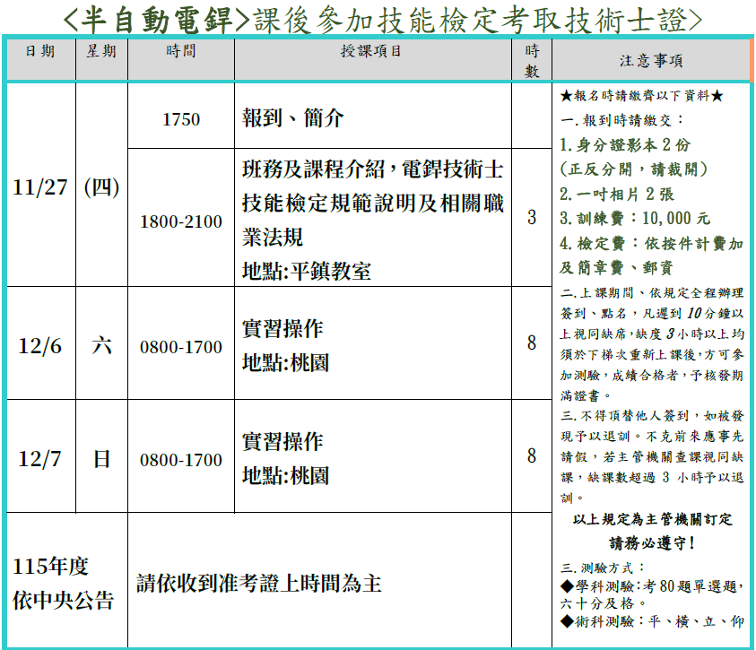Click the 報到、簡介 course item
The width and height of the screenshot is (756, 650).
point(293,118)
